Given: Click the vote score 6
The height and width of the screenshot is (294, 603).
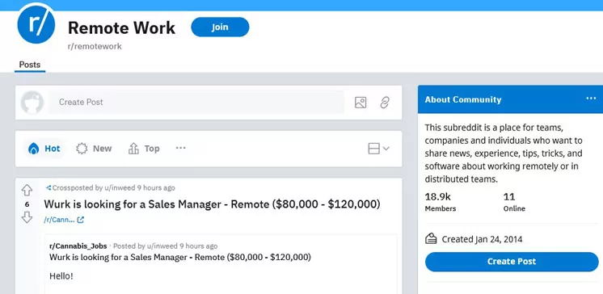Looking at the screenshot, I should pos(27,204).
